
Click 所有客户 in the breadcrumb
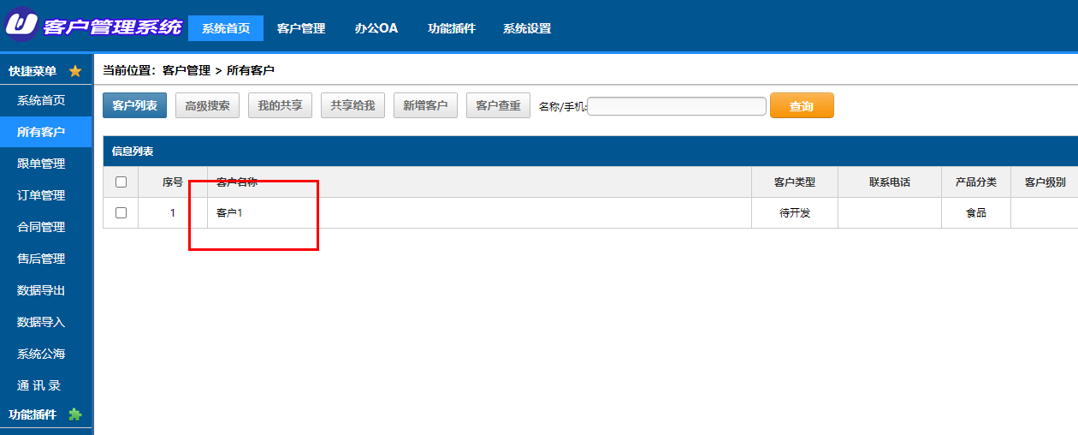click(251, 70)
